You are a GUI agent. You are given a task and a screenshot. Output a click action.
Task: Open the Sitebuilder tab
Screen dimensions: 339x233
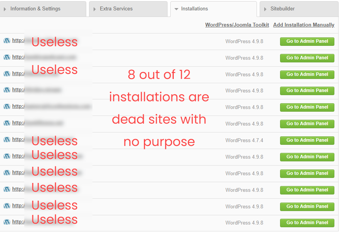tap(282, 9)
